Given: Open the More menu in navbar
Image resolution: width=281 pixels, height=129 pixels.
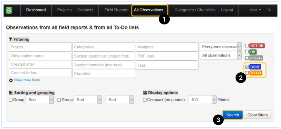Looking at the screenshot, I should [x=255, y=10].
